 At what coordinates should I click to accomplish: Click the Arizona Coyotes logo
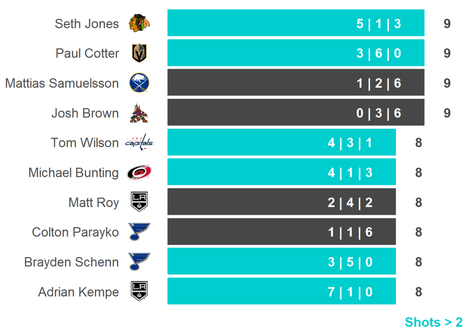point(139,113)
